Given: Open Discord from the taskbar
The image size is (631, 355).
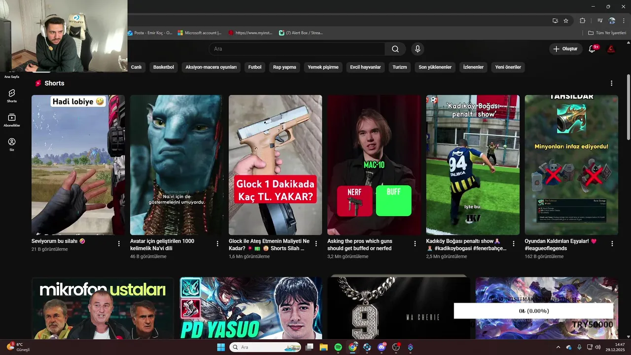Looking at the screenshot, I should 382,347.
